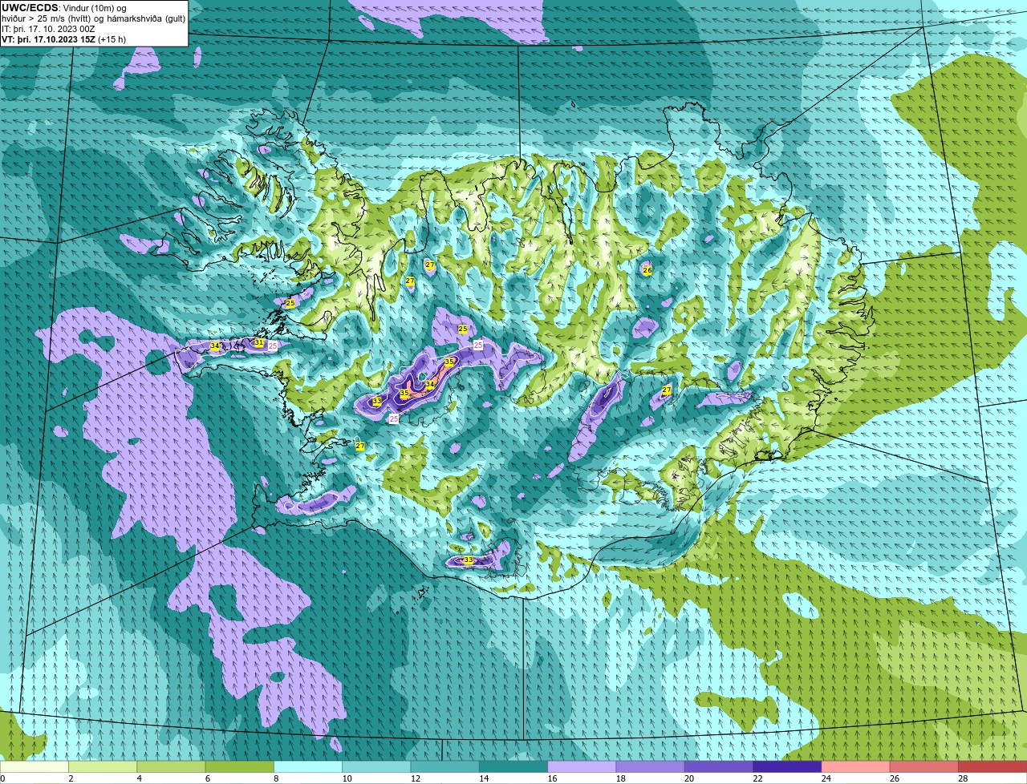
Task: Click the yellow "26" gust marker
Action: (647, 271)
